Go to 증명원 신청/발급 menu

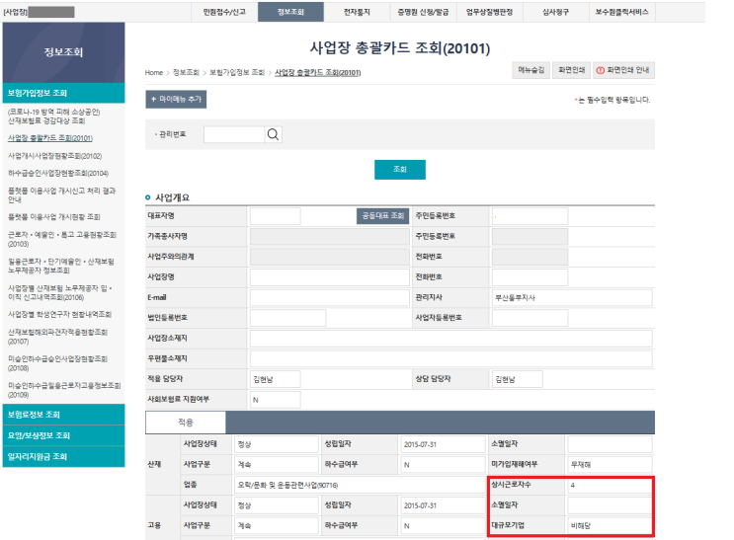coord(424,12)
